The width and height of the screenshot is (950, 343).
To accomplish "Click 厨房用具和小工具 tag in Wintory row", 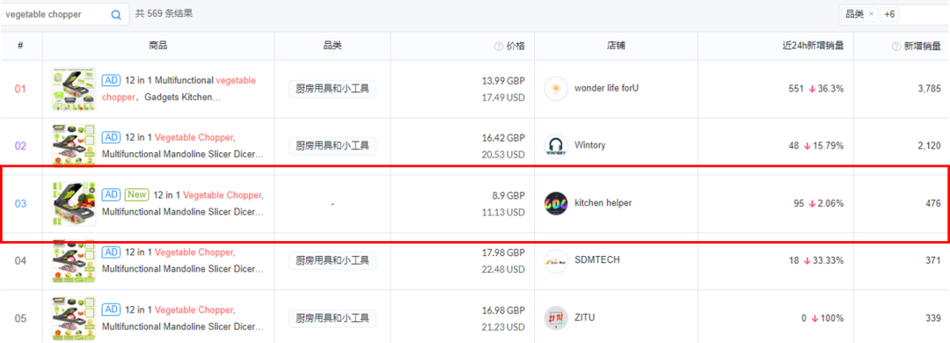I will (332, 145).
